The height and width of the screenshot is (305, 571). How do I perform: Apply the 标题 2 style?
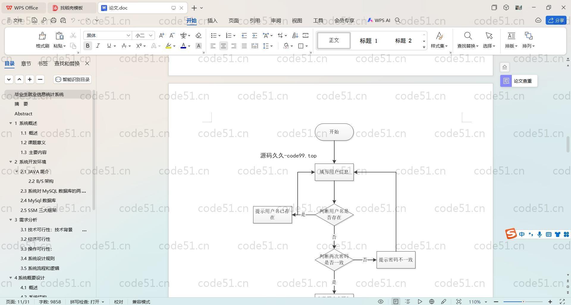point(403,41)
